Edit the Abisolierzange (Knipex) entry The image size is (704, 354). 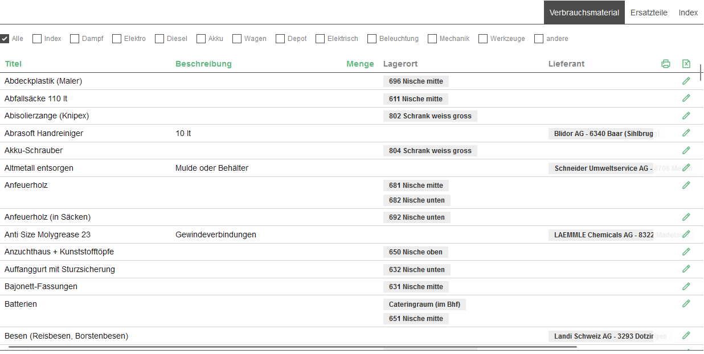tap(686, 116)
